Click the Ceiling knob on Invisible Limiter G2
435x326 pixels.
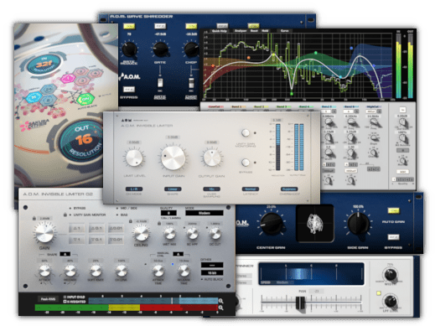[141, 233]
